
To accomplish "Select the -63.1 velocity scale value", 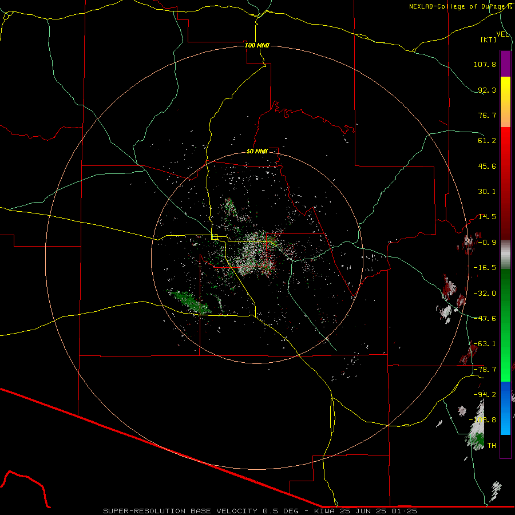I will tap(485, 344).
